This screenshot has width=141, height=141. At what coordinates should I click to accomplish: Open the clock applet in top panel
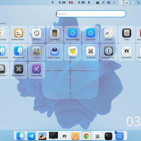point(120,2)
